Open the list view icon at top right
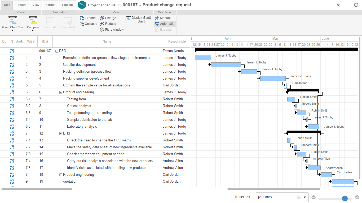 [347, 5]
